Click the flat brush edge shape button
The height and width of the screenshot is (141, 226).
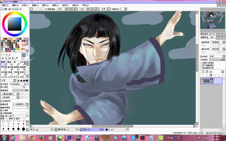[x=27, y=80]
